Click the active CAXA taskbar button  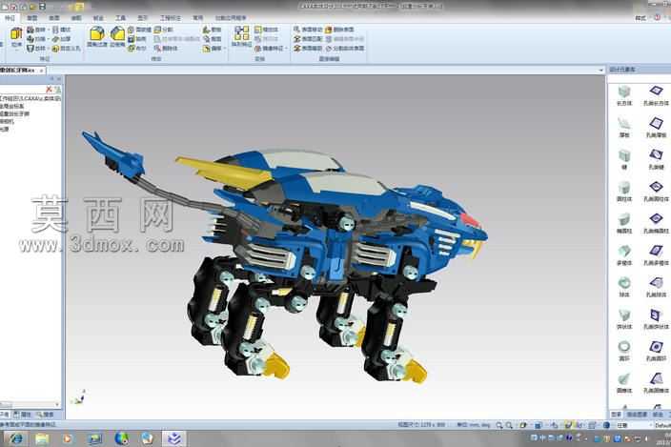[x=173, y=438]
